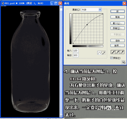The width and height of the screenshot is (127, 119).
Task: Click the 存储(S)... save button
Action: (118, 28)
